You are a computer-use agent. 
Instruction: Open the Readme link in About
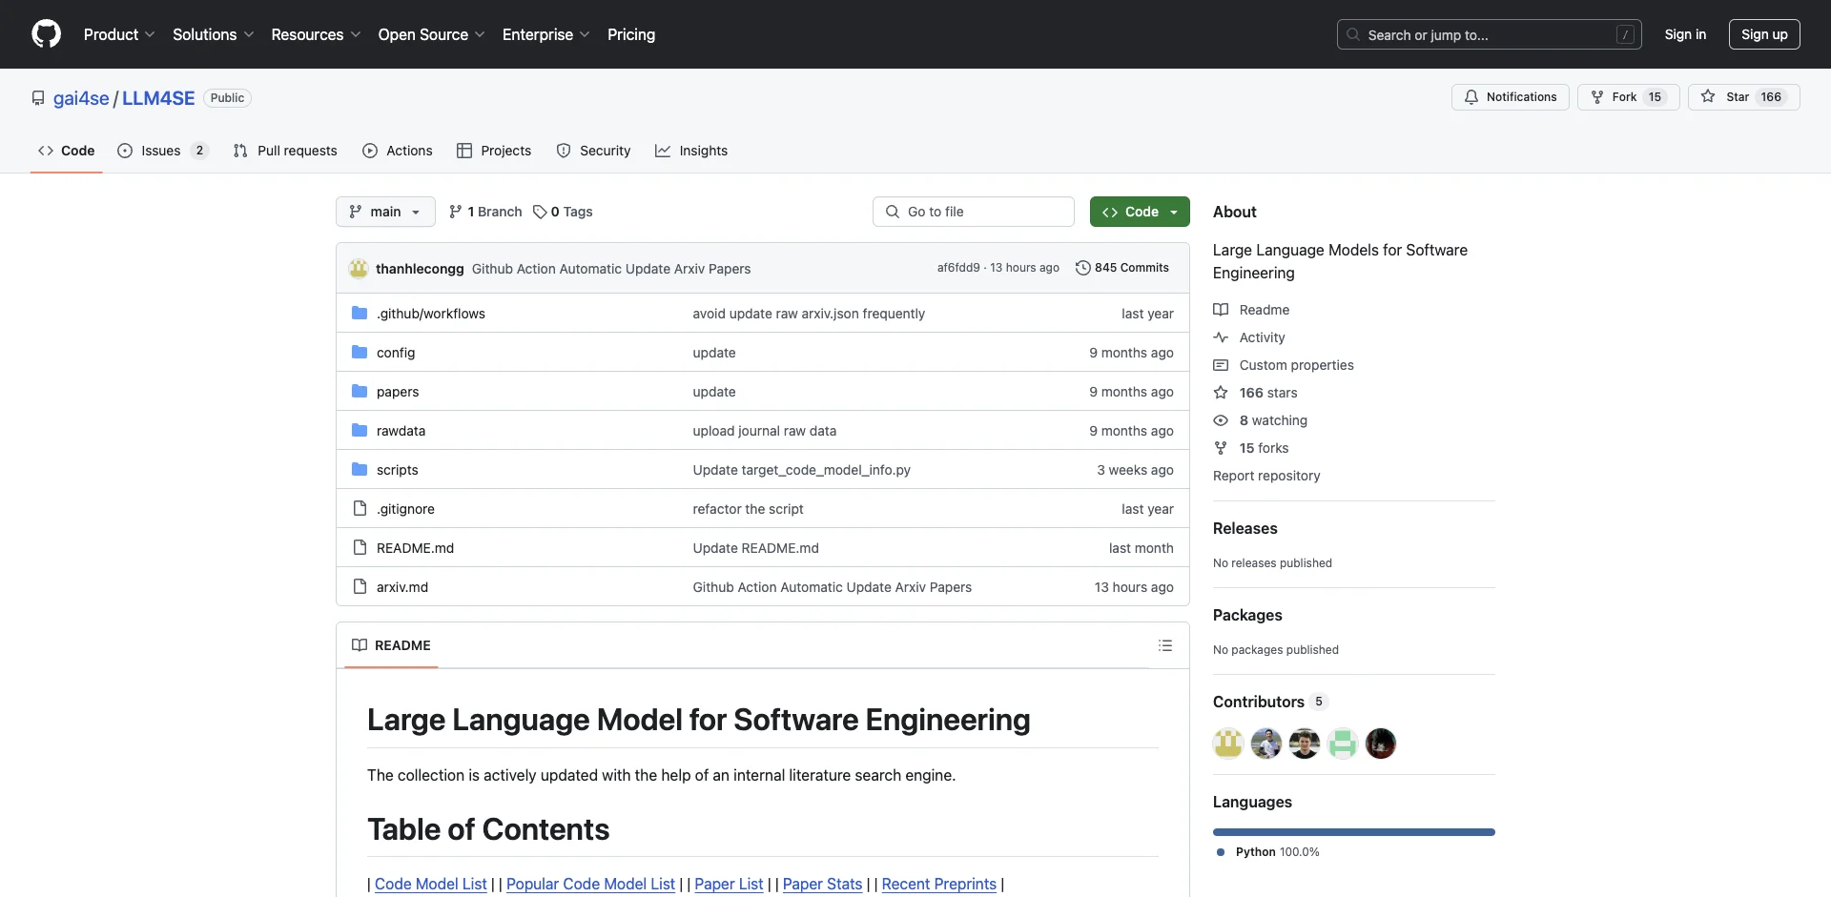click(1251, 310)
